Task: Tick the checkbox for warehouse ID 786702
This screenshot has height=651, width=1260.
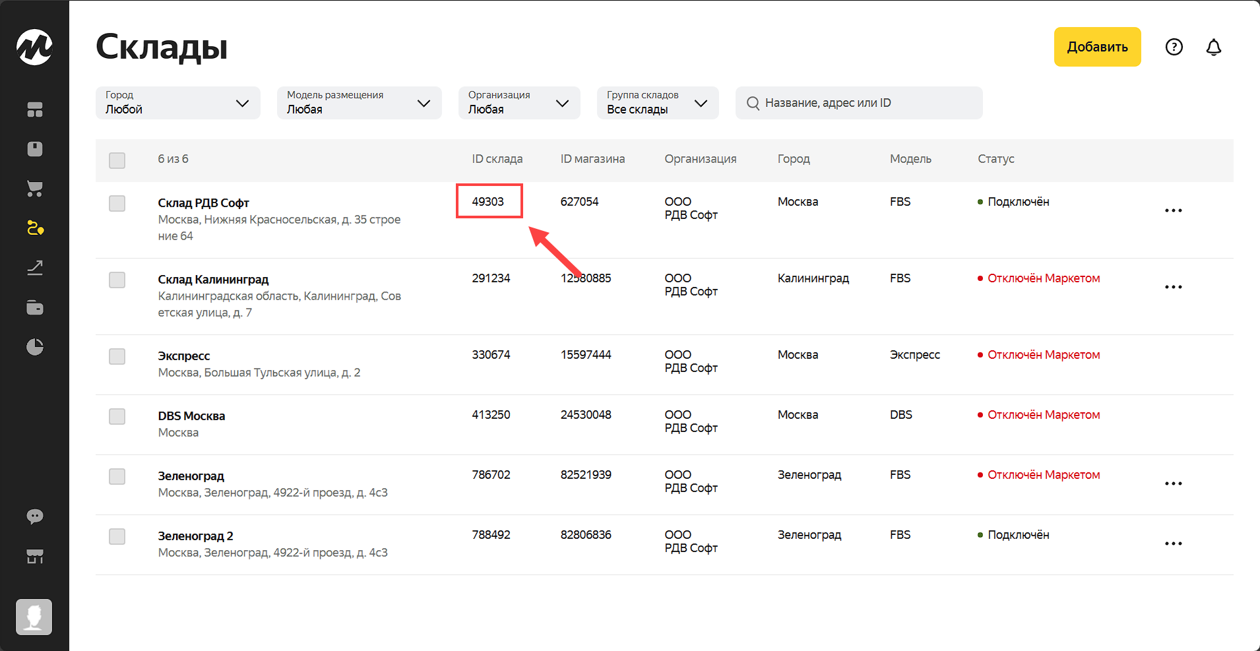Action: (x=117, y=476)
